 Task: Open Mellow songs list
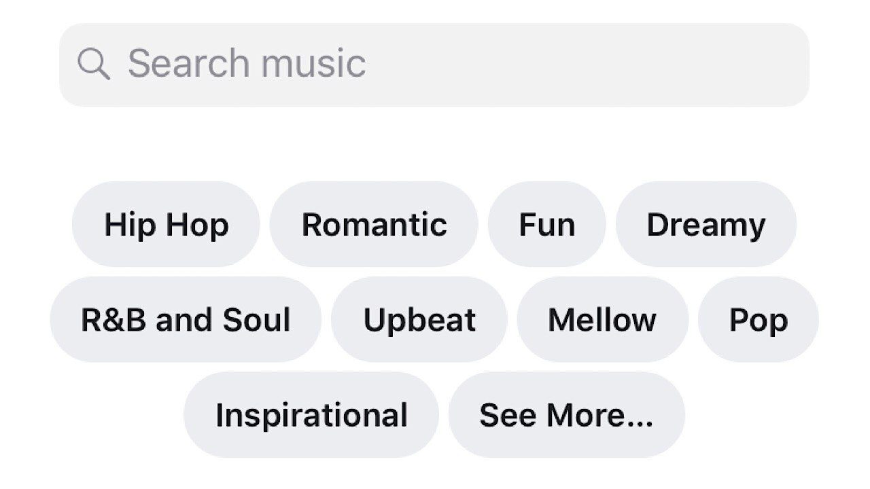[x=602, y=319]
